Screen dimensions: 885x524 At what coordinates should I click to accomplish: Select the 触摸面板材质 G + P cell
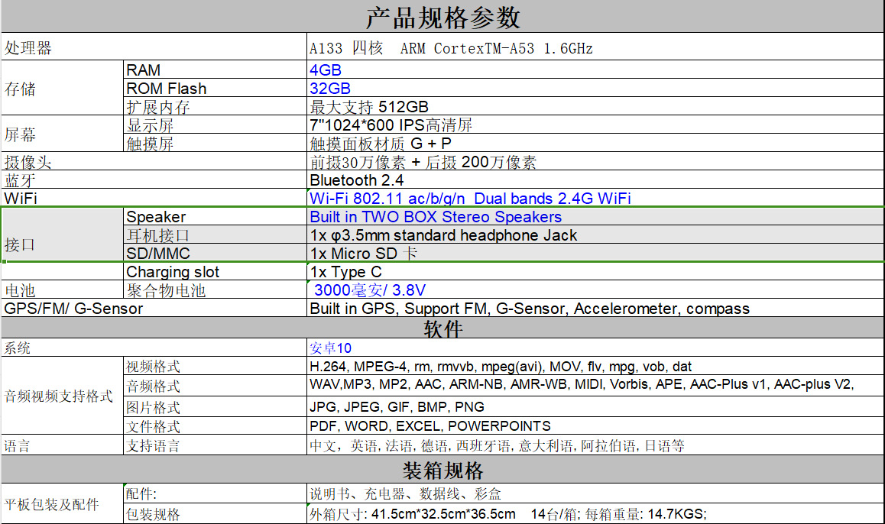click(x=595, y=143)
